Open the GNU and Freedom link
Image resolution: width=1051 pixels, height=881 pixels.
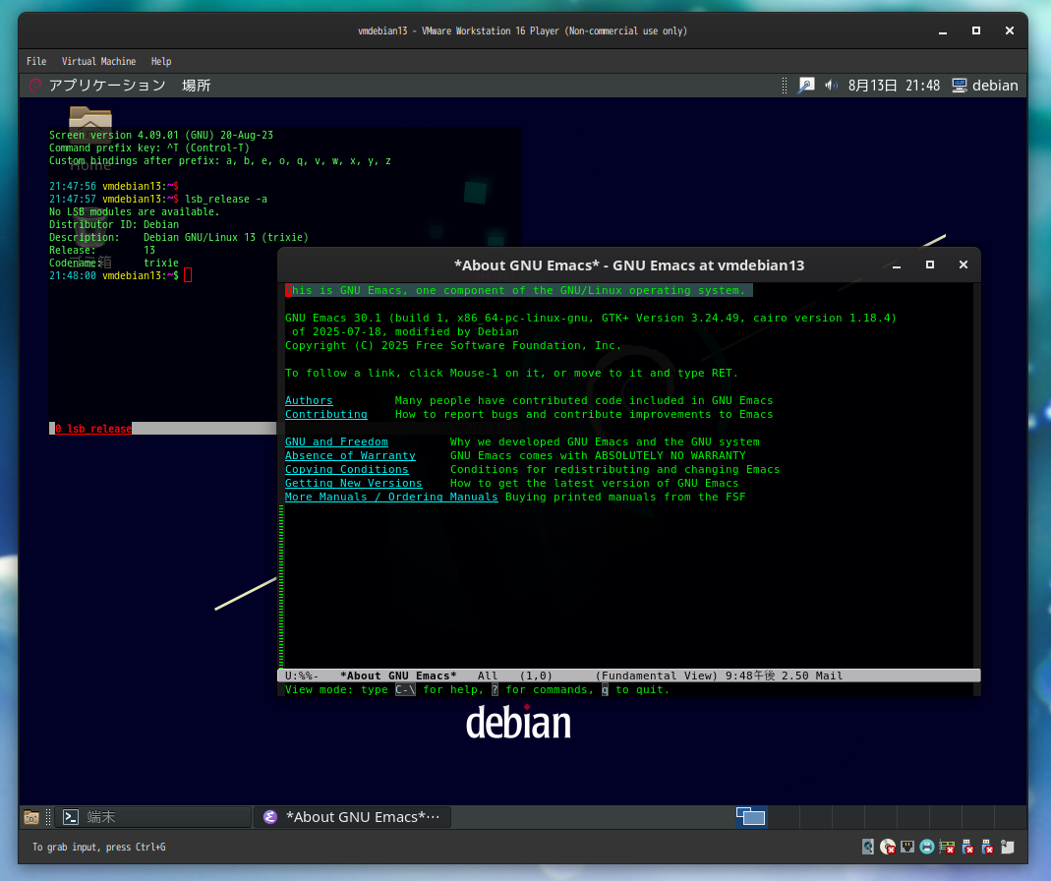[336, 441]
